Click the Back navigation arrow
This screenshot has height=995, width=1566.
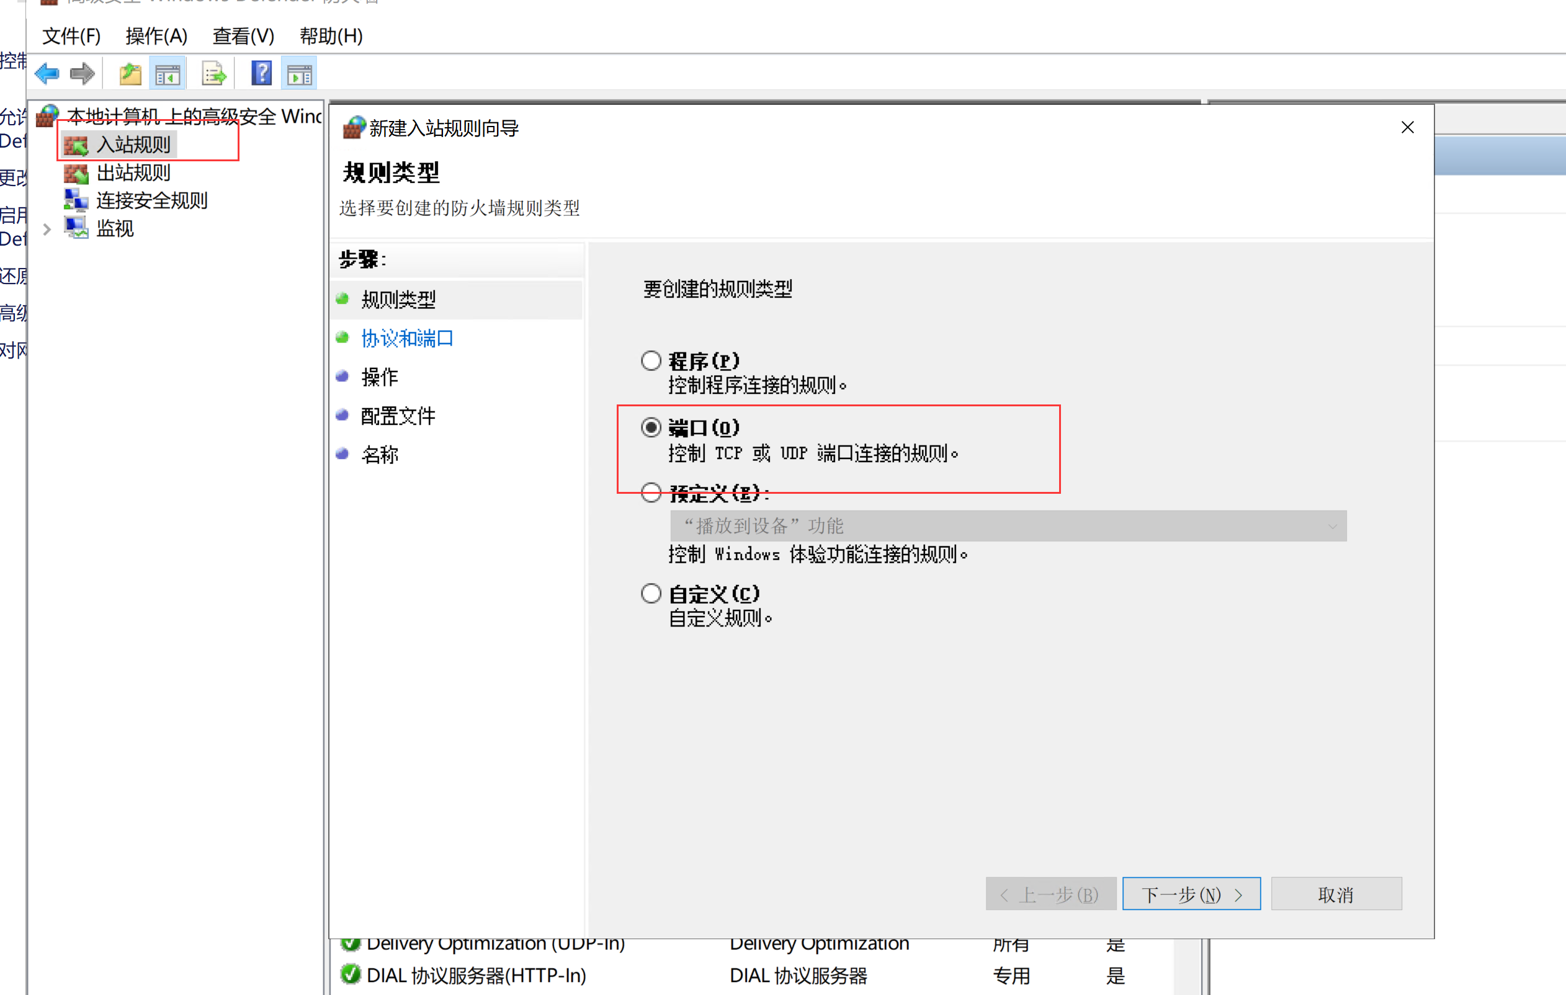(x=47, y=73)
